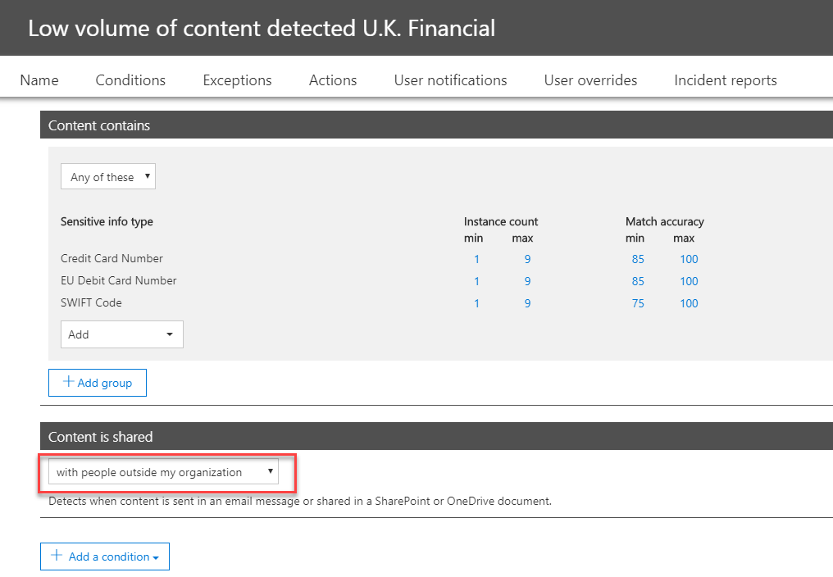Edit Credit Card Number min instance count
This screenshot has height=577, width=833.
[x=476, y=259]
